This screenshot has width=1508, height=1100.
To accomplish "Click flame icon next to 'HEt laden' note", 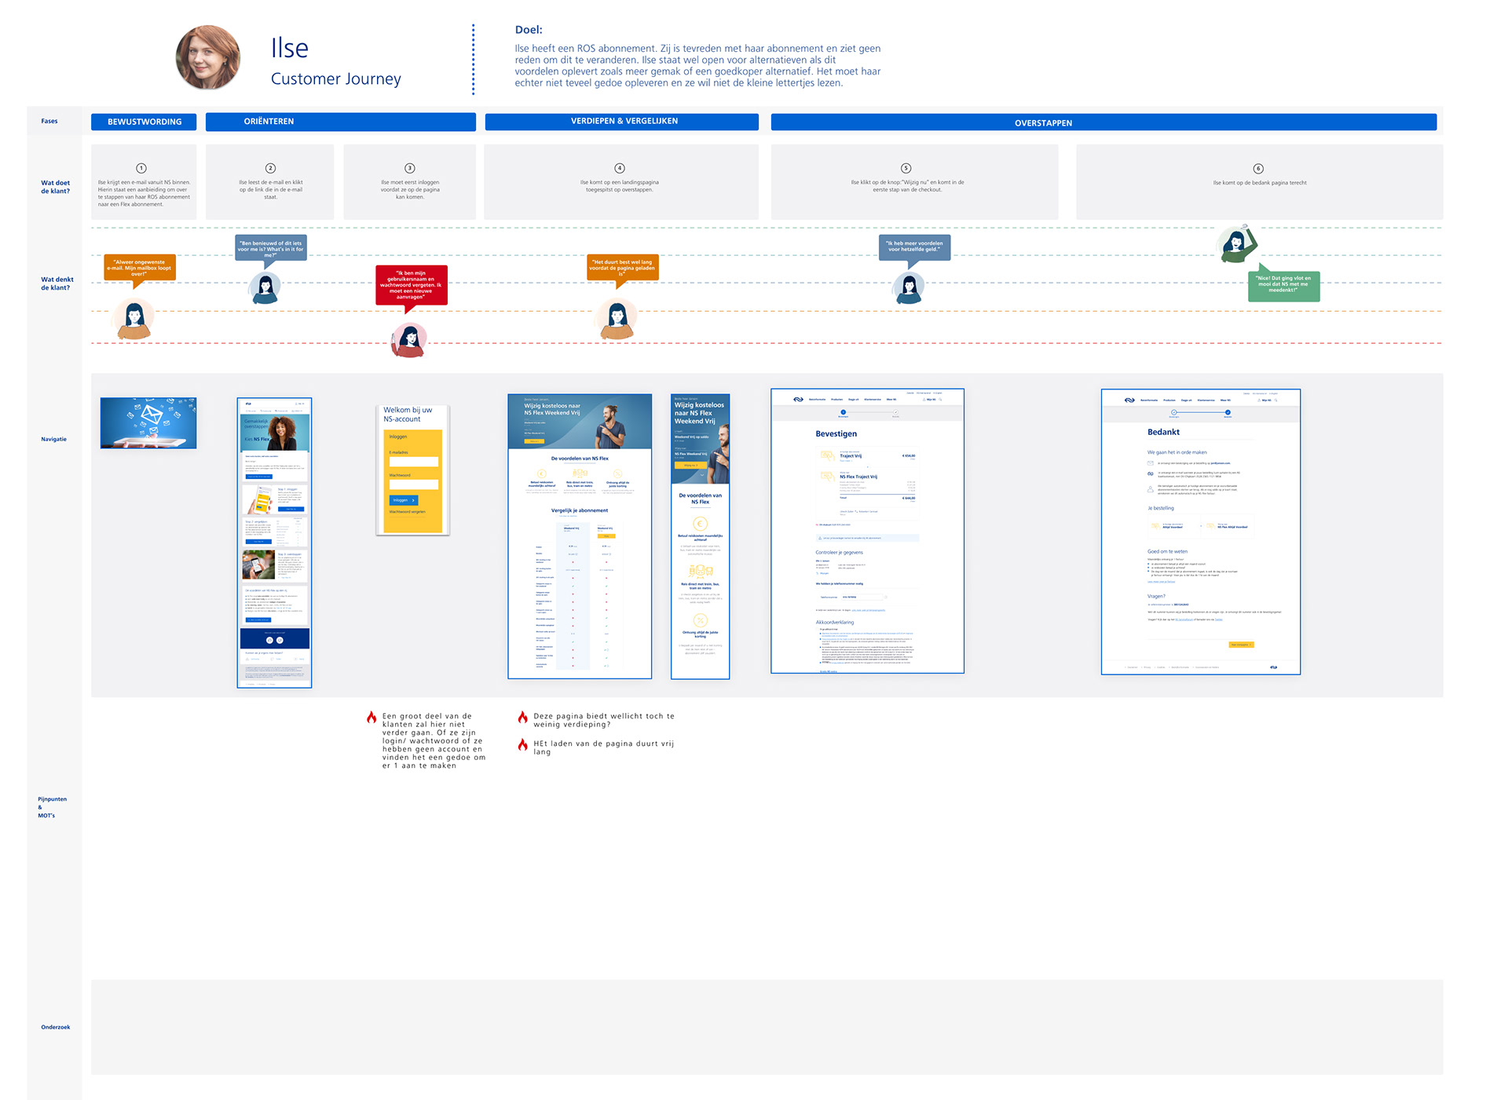I will (x=522, y=744).
